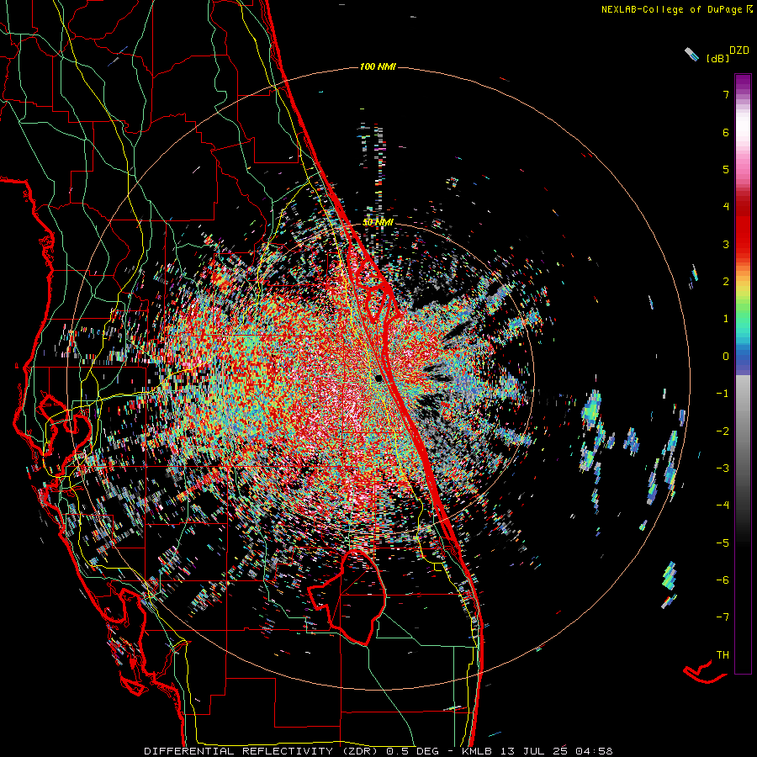Click the TH threshold label on the scale
Viewport: 757px width, 757px height.
pyautogui.click(x=723, y=655)
